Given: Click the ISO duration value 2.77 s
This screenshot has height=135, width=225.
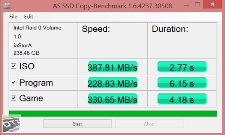Looking at the screenshot, I should tap(182, 67).
